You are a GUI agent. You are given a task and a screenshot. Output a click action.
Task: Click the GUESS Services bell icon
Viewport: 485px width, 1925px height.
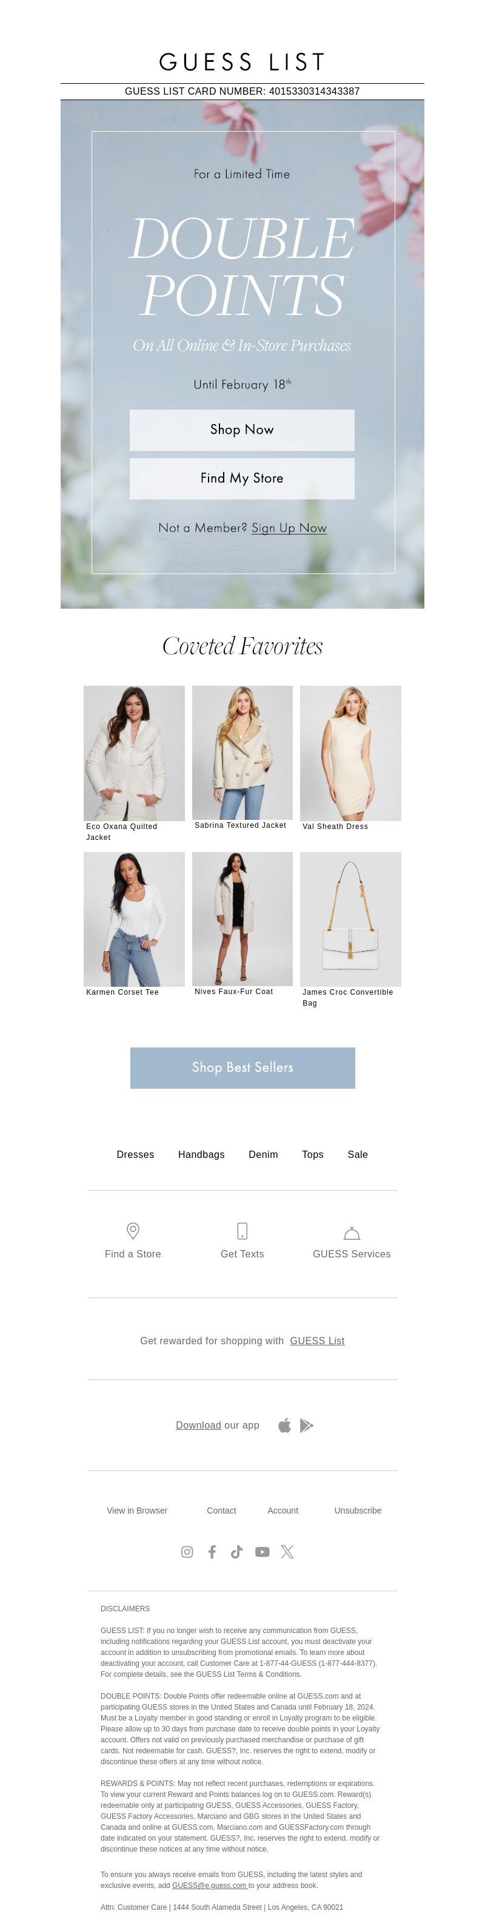(352, 1233)
